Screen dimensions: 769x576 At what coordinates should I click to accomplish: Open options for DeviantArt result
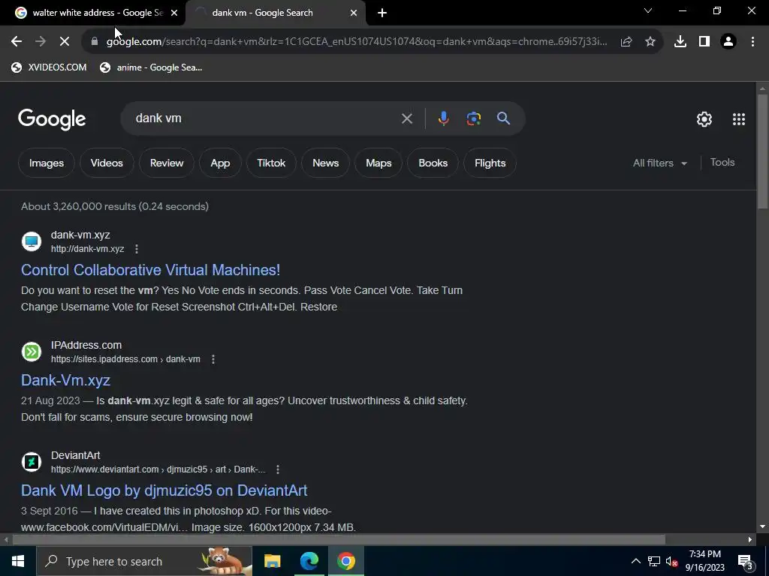pyautogui.click(x=278, y=469)
